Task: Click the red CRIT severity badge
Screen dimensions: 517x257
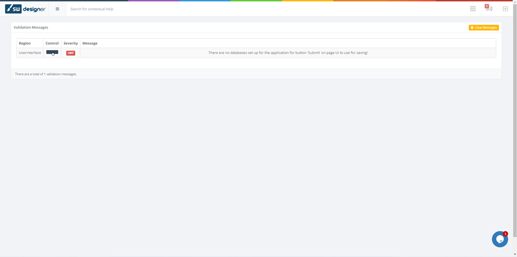Action: (x=70, y=53)
